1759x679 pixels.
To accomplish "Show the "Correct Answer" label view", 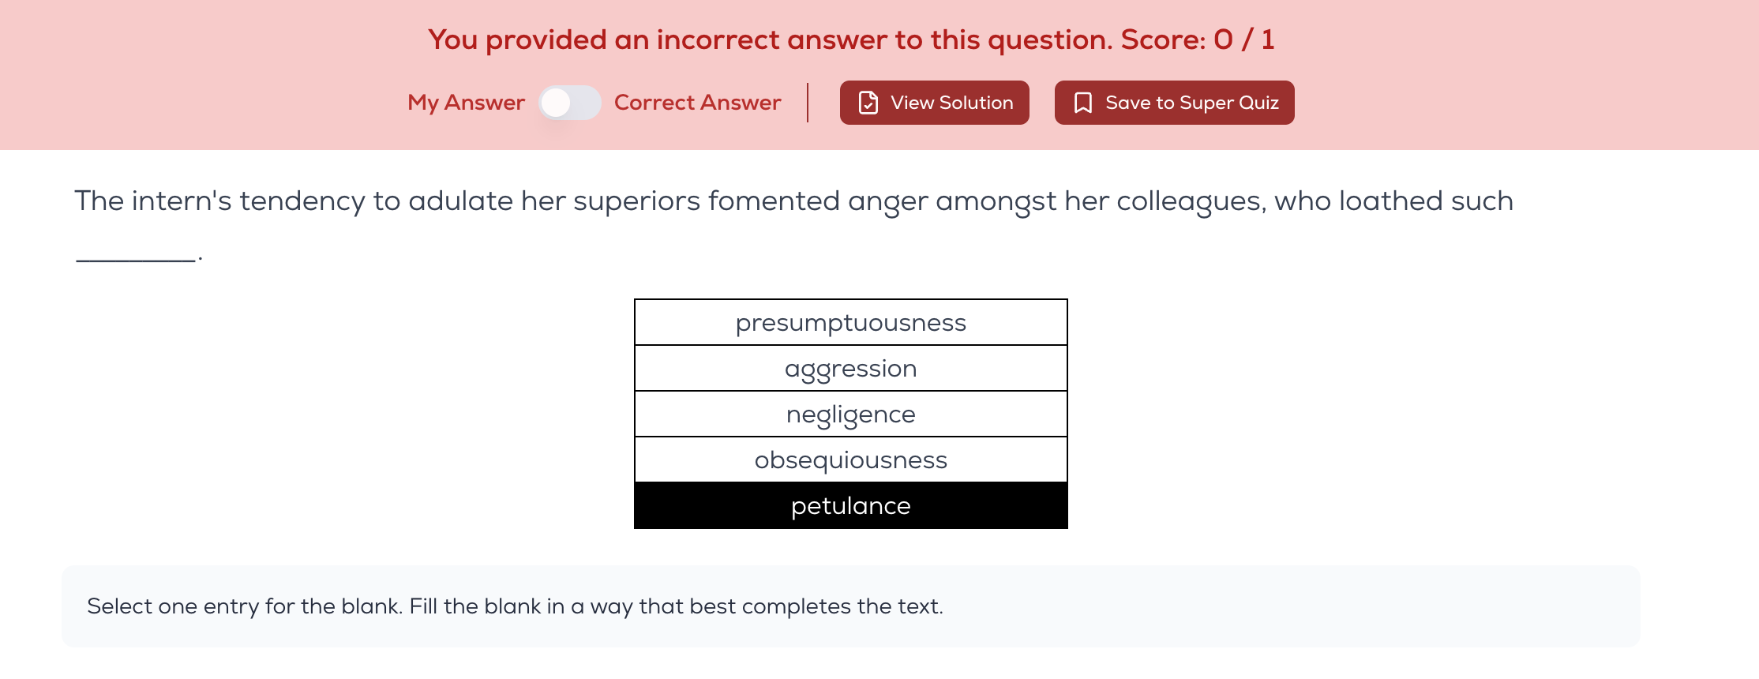I will coord(697,103).
